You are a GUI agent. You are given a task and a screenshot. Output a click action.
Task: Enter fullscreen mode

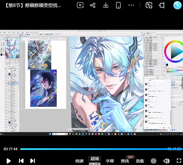click(179, 161)
